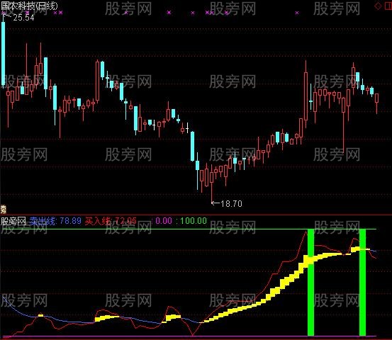Click the 18.70 low price label

231,203
